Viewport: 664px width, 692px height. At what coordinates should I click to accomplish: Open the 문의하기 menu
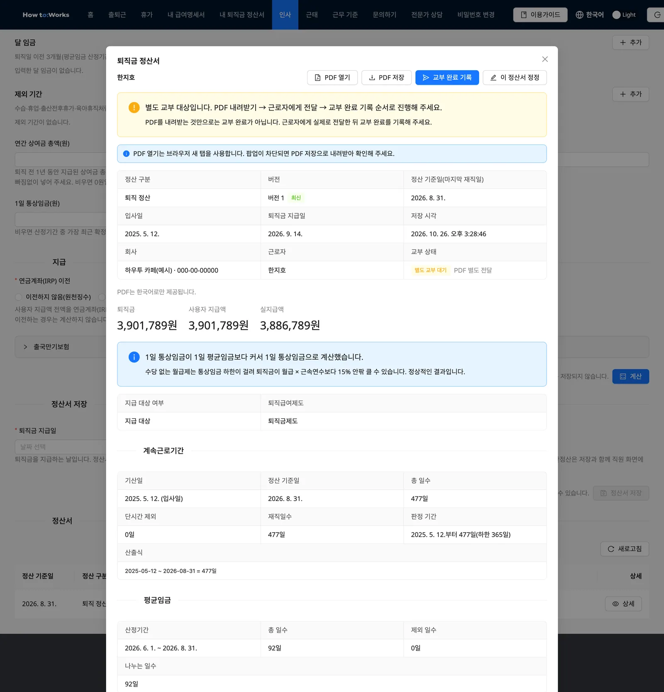384,15
